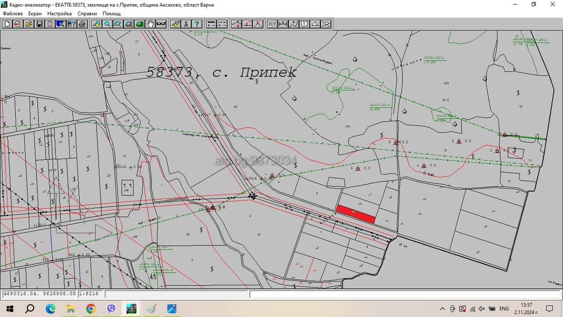Viewport: 563px width, 317px height.
Task: Click the dashed line plus/minus icon
Action: coord(222,24)
